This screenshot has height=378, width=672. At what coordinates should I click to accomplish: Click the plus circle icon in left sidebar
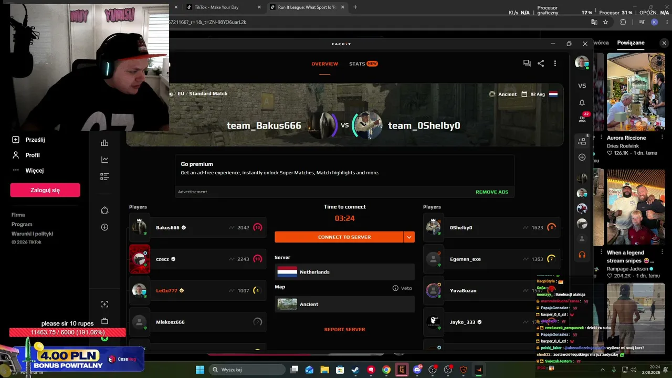[x=104, y=227]
